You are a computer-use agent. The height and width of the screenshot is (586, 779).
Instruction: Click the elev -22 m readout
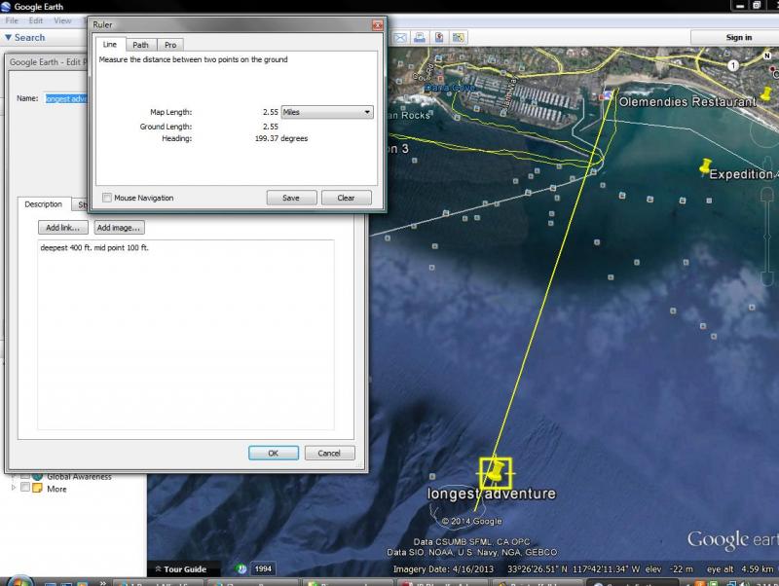(669, 569)
